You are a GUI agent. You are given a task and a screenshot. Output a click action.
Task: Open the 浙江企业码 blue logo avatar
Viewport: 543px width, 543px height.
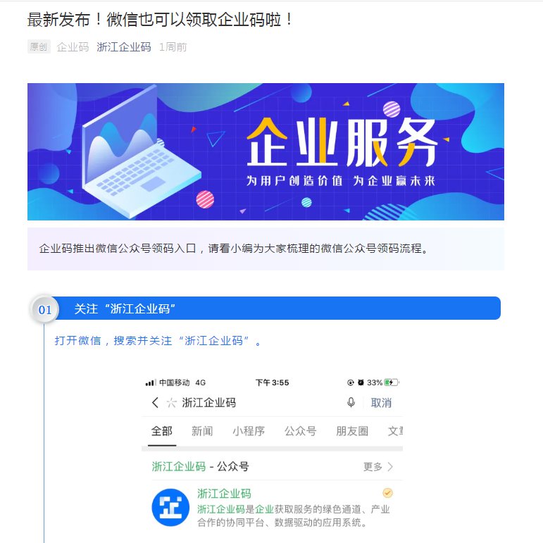point(170,507)
